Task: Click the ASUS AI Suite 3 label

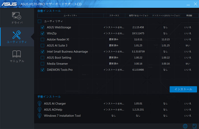Action: [x=57, y=45]
